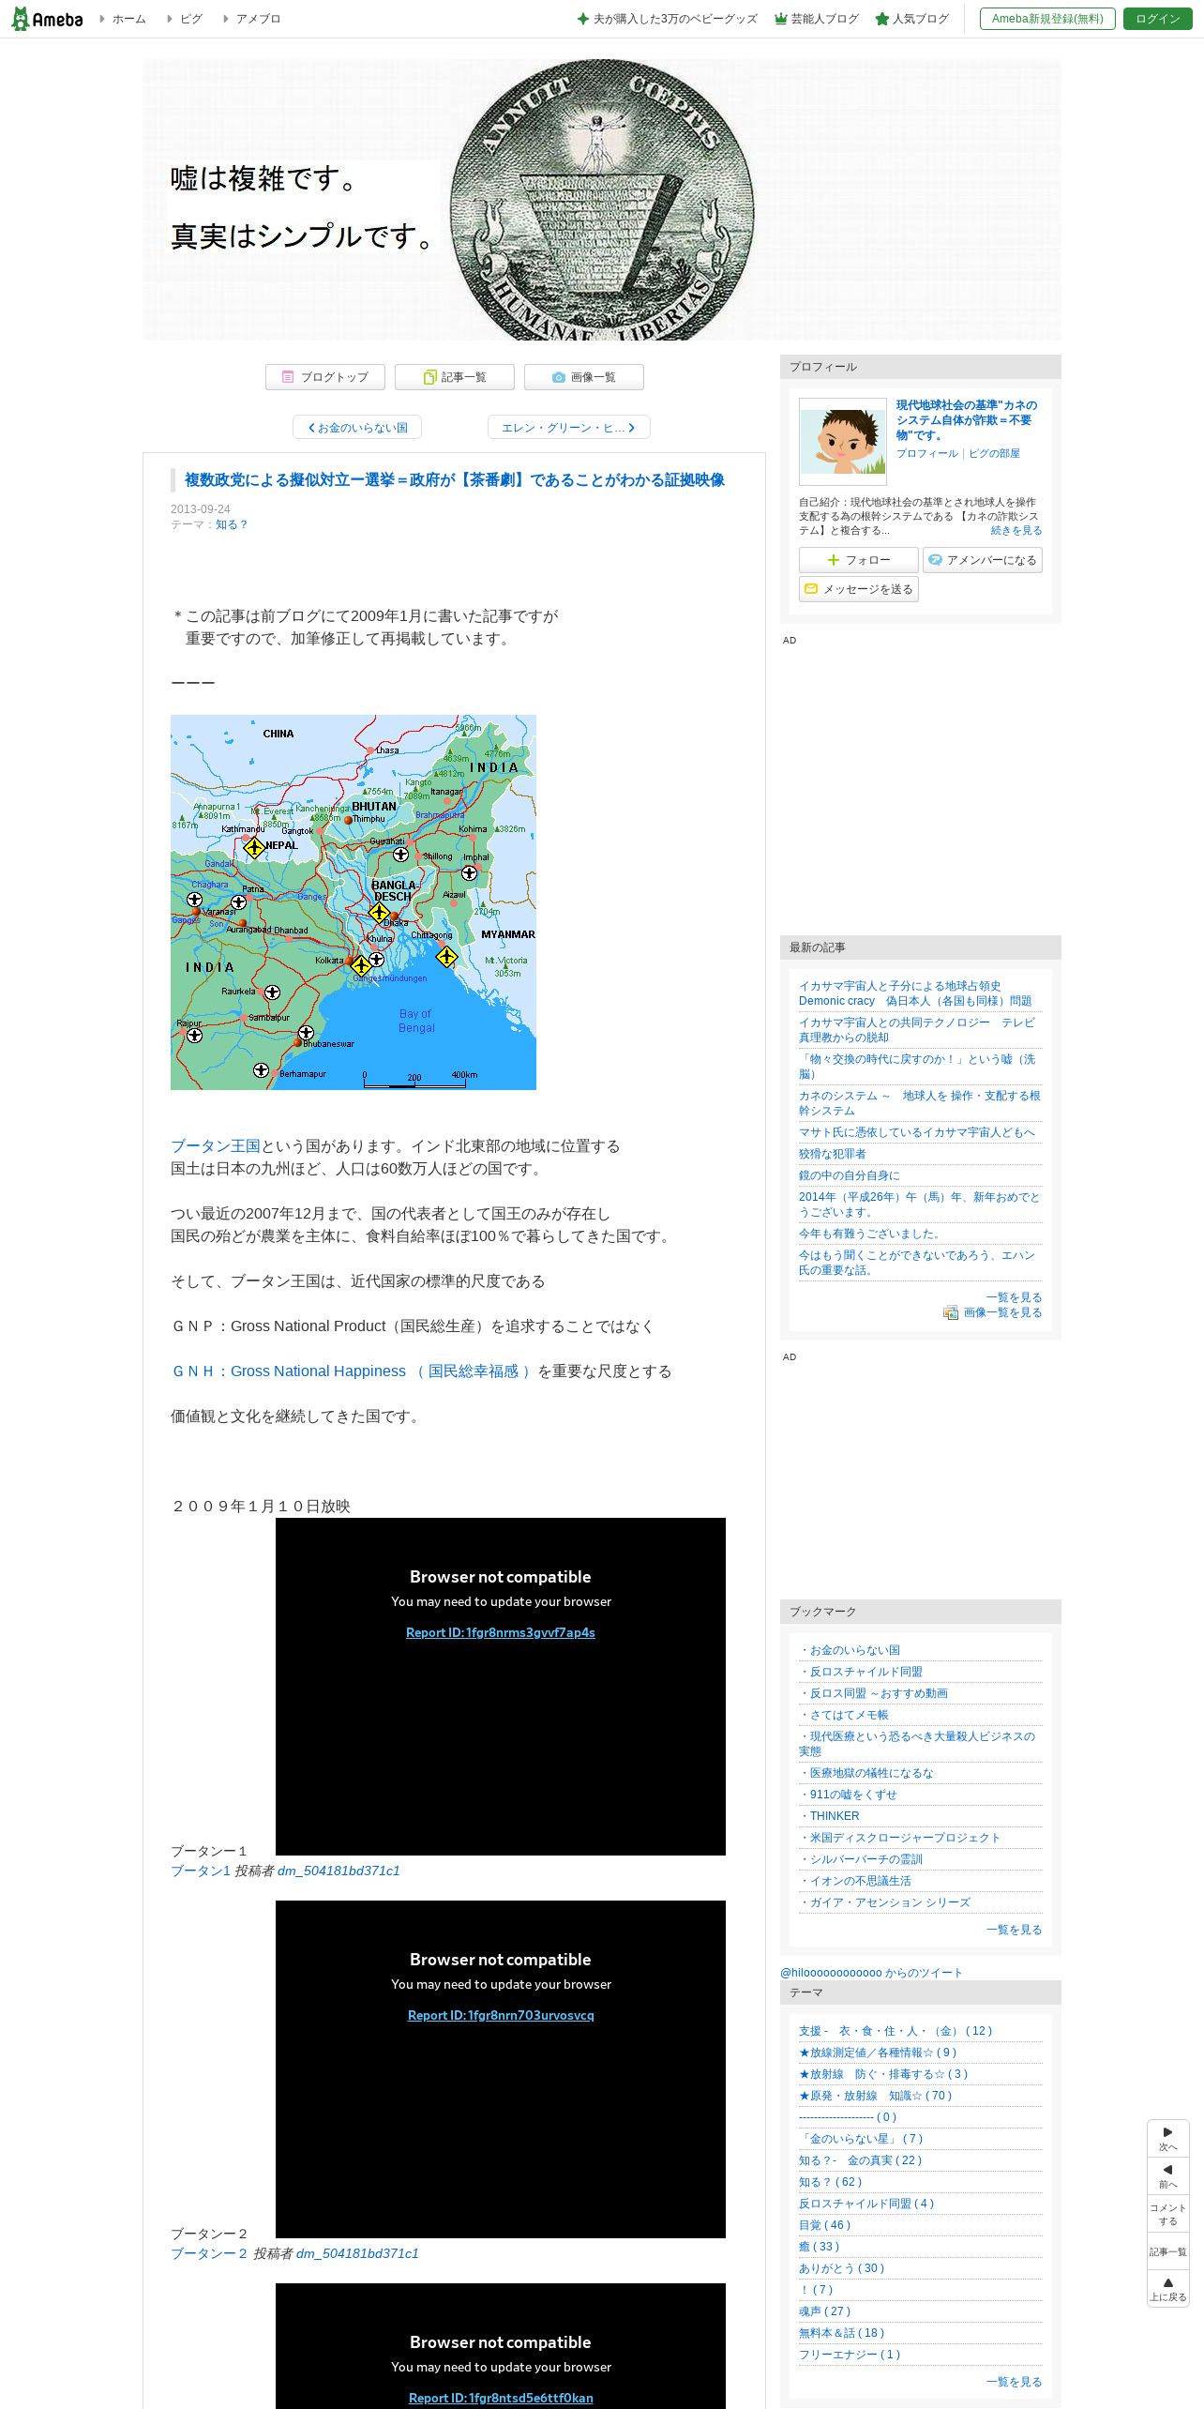The height and width of the screenshot is (2409, 1204).
Task: Open bookmark さてはてメモ帳
Action: [844, 1715]
